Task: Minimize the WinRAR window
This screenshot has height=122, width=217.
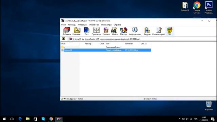Action: (x=202, y=21)
